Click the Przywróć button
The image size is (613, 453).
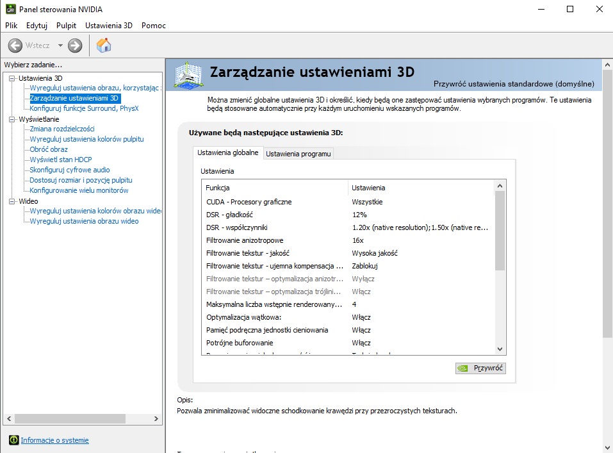(480, 368)
